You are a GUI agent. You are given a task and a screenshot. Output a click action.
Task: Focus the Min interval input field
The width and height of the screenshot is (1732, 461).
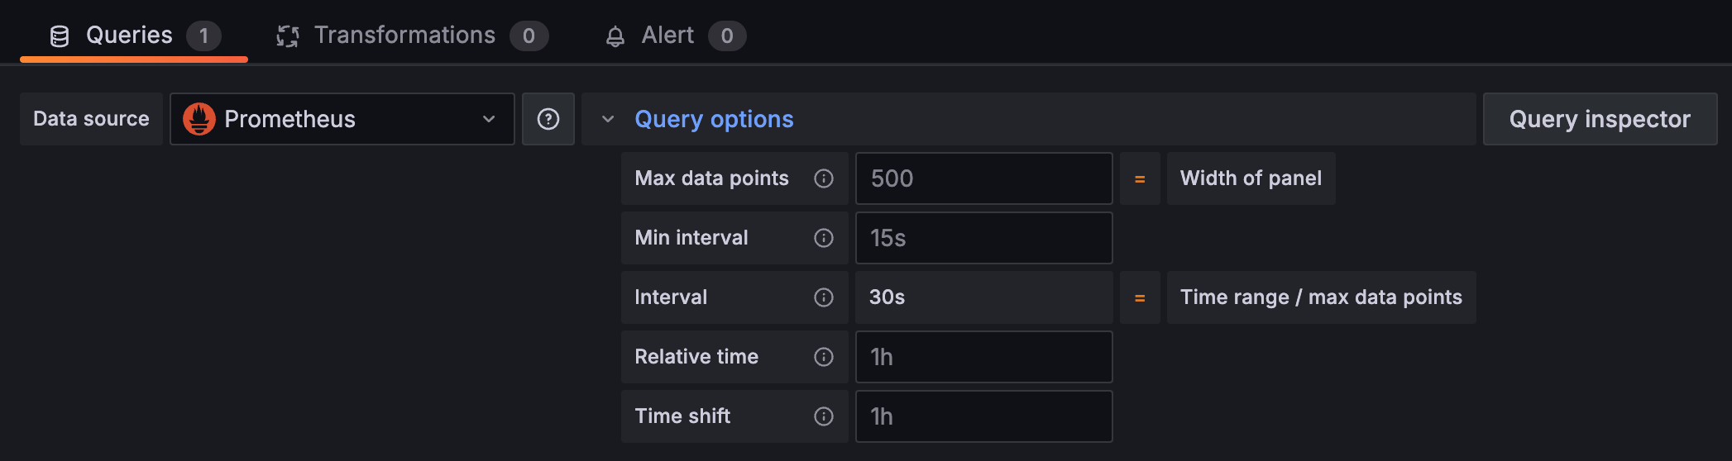pyautogui.click(x=983, y=238)
